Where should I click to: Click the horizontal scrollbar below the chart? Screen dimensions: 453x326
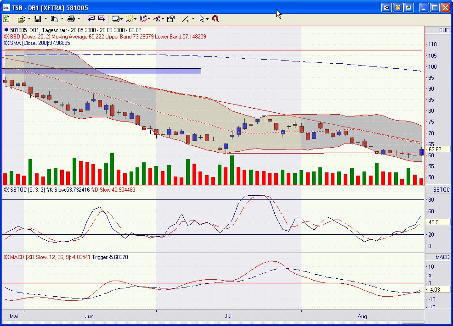[x=213, y=322]
